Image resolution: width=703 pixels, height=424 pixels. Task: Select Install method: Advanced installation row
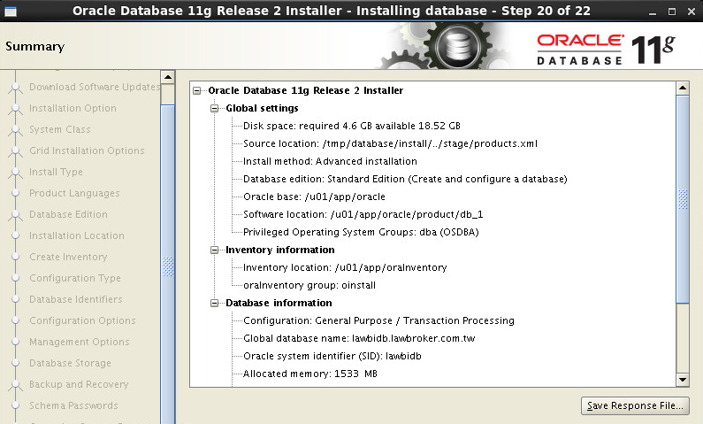330,161
